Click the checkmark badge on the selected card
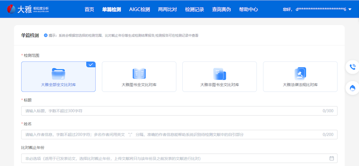The height and width of the screenshot is (166, 359). (91, 64)
